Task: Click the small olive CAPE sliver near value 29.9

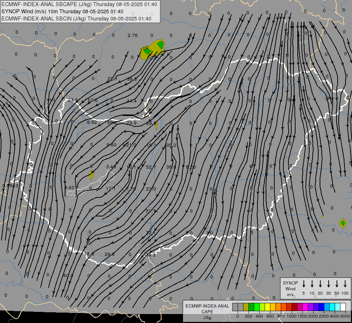Action: tap(156, 126)
